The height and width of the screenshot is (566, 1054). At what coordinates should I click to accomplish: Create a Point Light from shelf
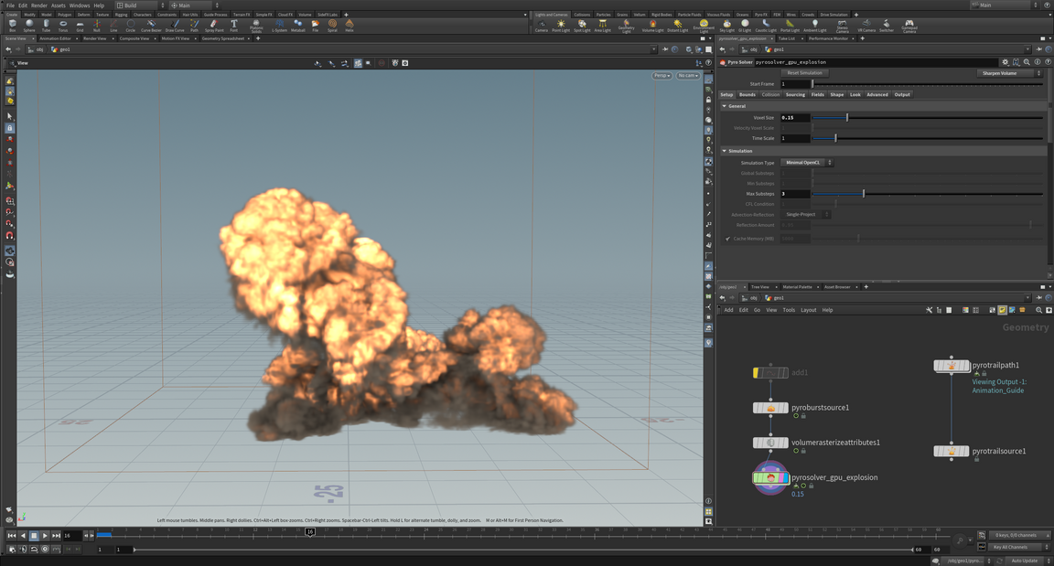[x=561, y=26]
